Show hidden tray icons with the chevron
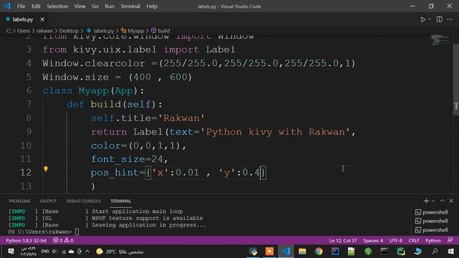 [x=87, y=252]
